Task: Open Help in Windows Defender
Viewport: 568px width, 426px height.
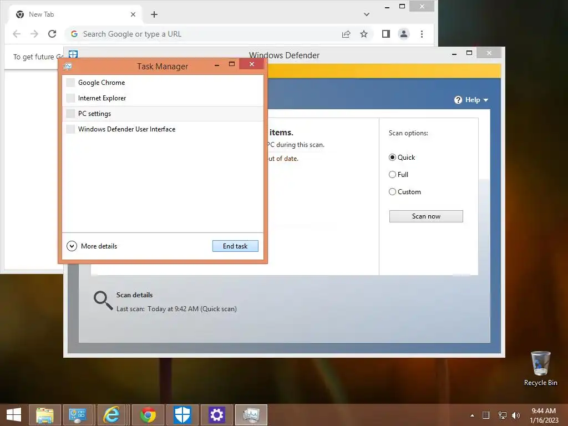Action: pyautogui.click(x=471, y=100)
